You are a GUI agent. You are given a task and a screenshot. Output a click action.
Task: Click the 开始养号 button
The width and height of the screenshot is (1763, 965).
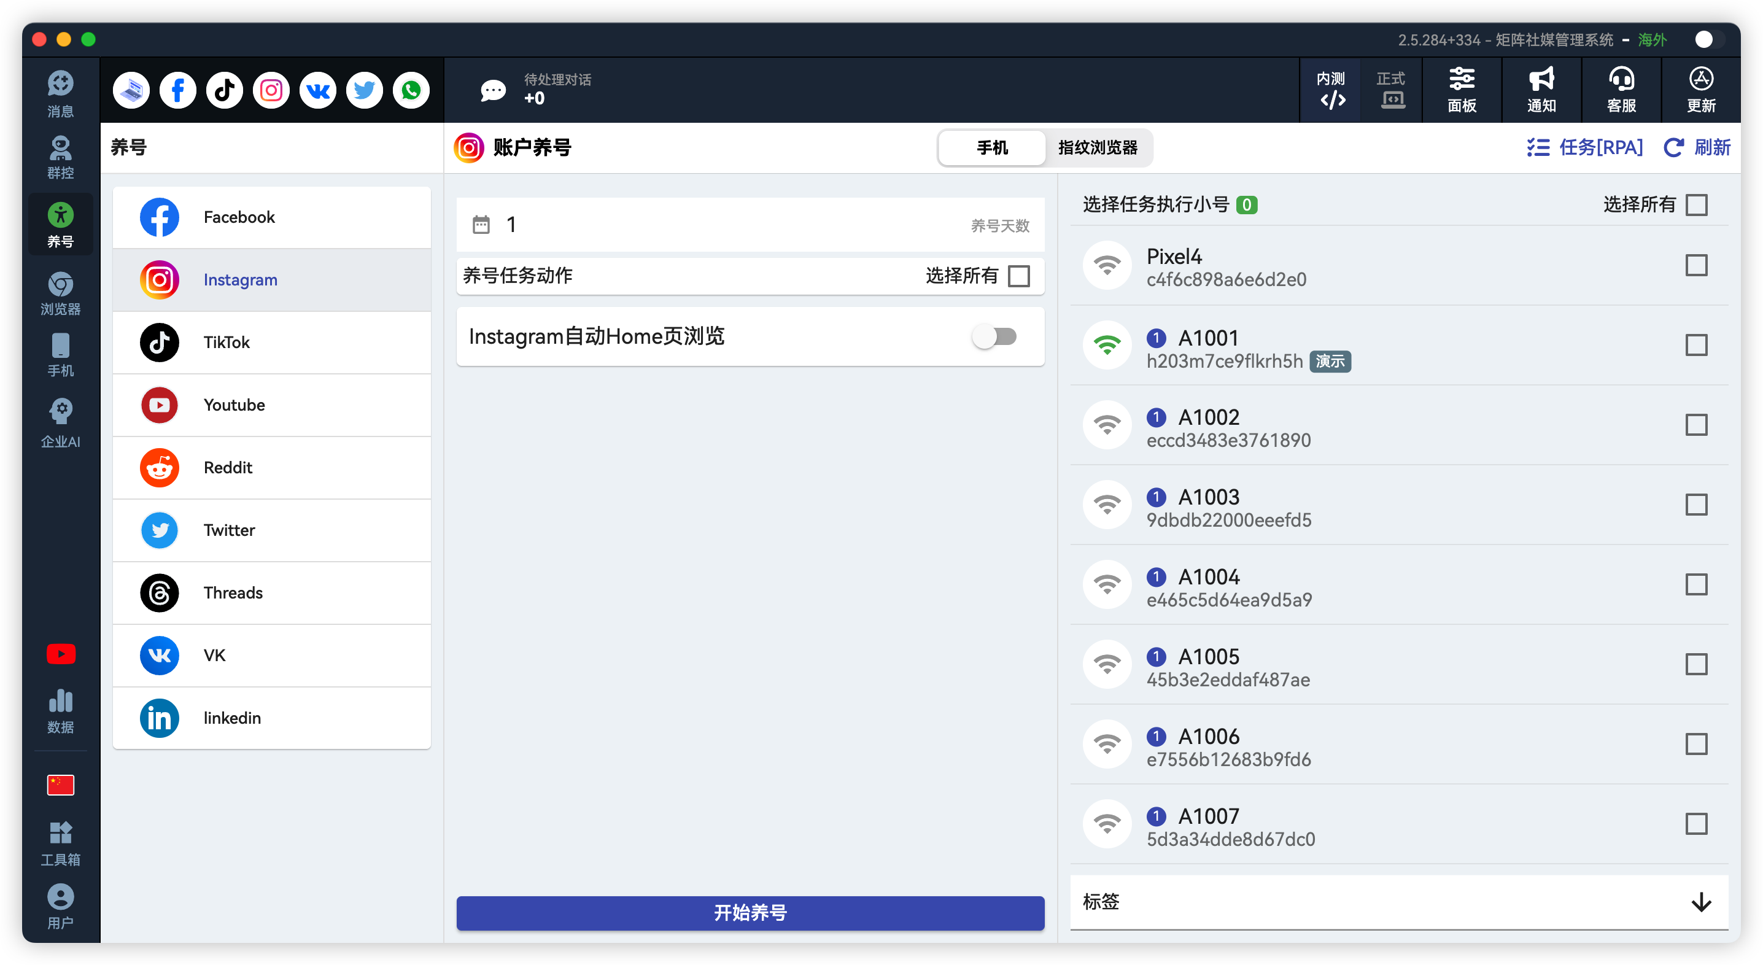coord(750,912)
